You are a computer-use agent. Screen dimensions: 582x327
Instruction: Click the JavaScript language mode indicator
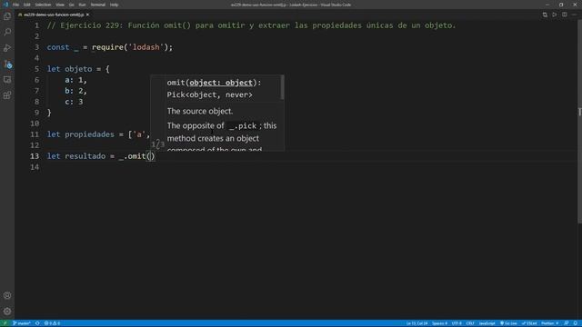[487, 323]
